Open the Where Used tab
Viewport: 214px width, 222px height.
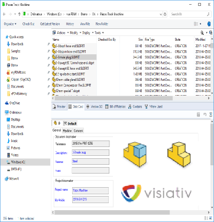tap(154, 106)
